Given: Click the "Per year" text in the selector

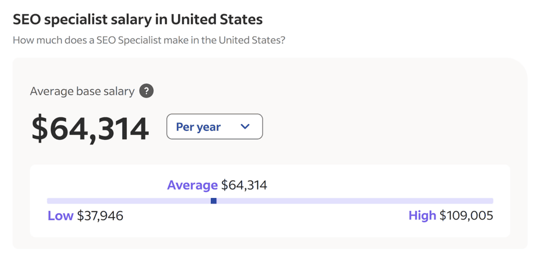Looking at the screenshot, I should pyautogui.click(x=198, y=127).
